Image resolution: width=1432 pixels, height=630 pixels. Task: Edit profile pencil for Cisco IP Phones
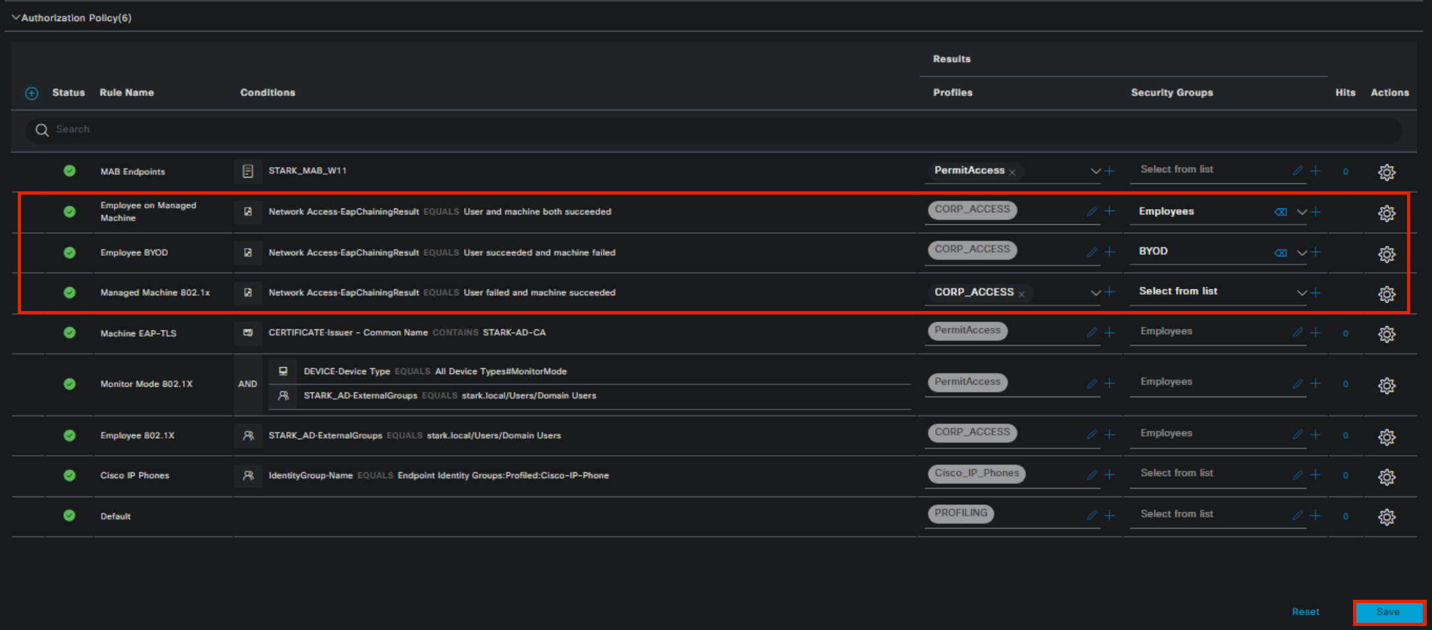1092,475
